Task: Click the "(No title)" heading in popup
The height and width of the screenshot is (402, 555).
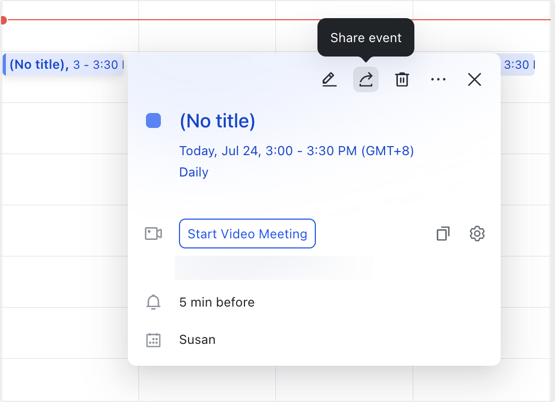Action: (x=217, y=121)
